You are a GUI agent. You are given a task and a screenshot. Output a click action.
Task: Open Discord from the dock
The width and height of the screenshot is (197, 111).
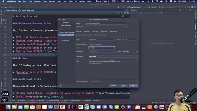pyautogui.click(x=99, y=107)
